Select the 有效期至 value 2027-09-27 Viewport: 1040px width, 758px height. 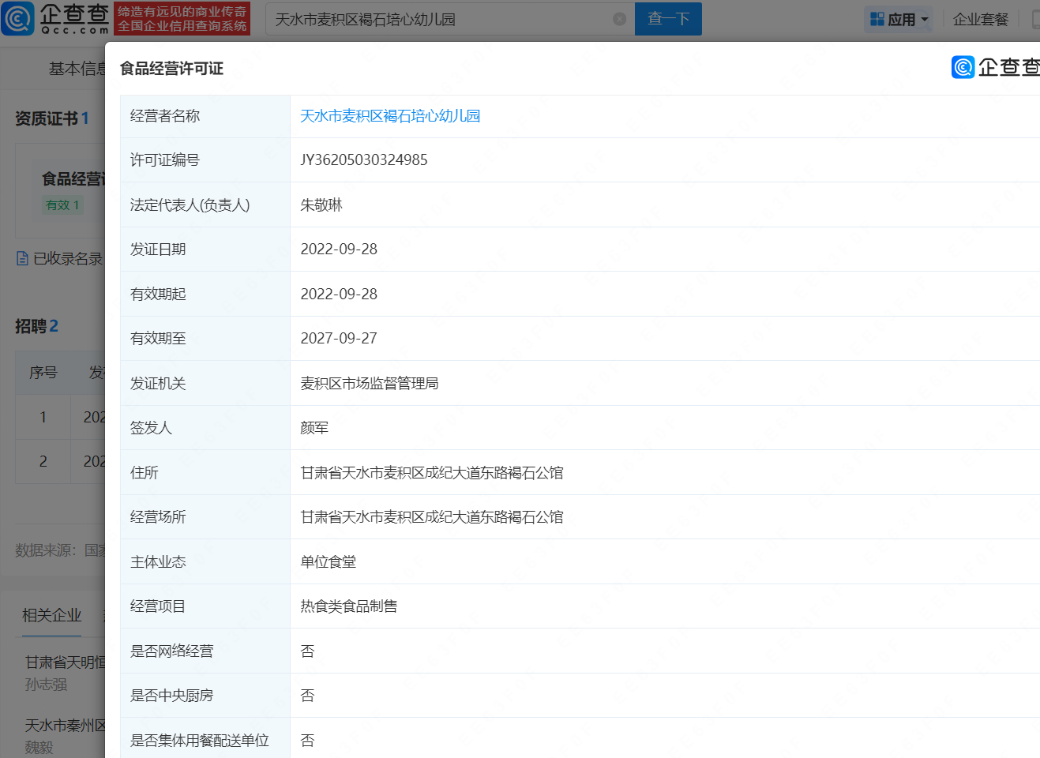[339, 339]
